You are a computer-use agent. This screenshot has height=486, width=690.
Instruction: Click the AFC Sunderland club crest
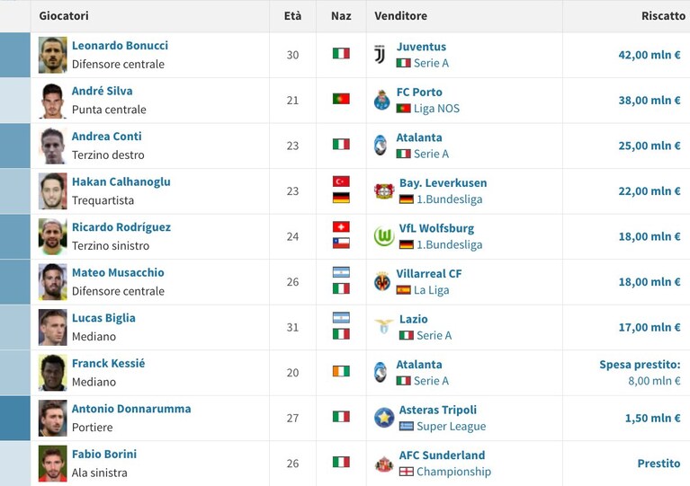(x=384, y=464)
